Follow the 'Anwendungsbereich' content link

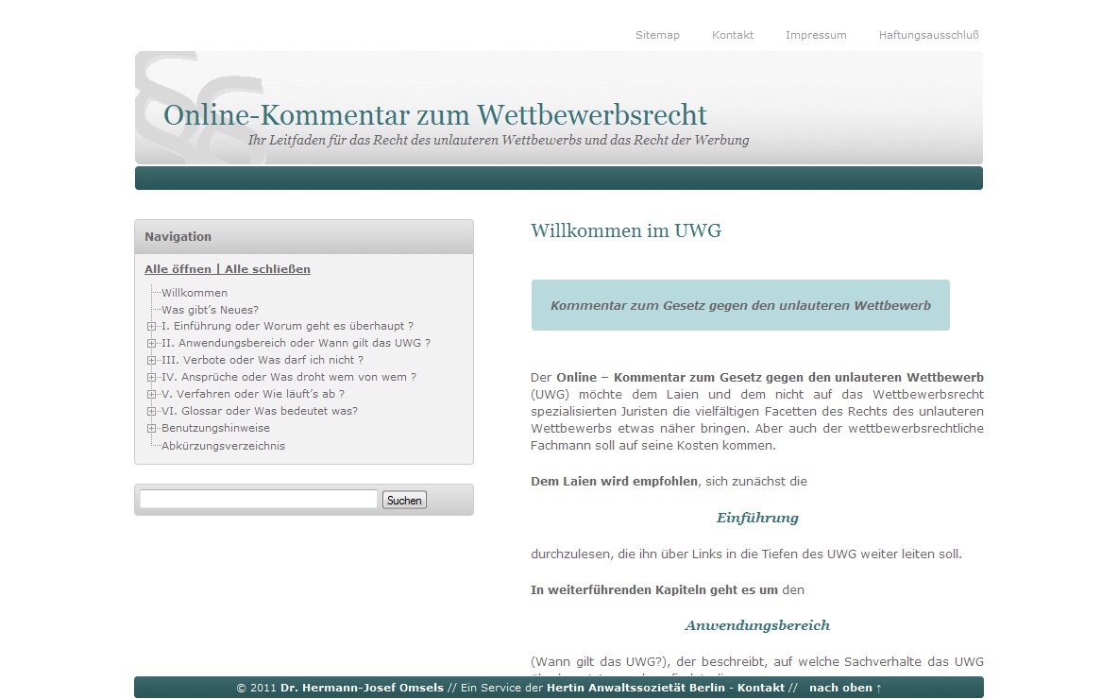[x=757, y=625]
